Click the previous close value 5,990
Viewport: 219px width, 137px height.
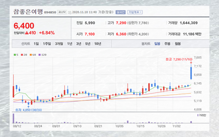90,23
